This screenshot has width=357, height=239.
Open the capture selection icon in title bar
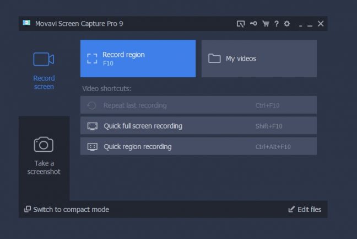coord(240,24)
